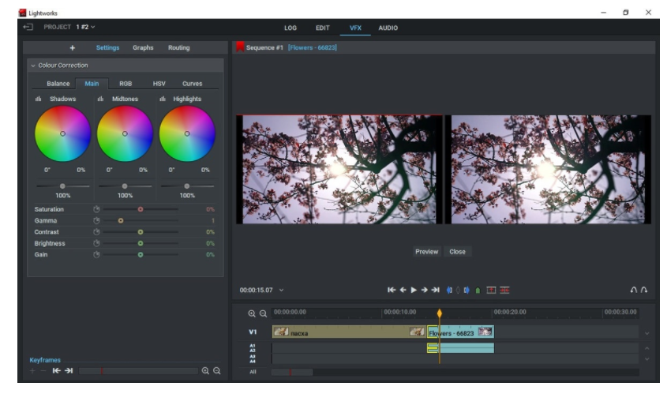Mark the in point with blue icon

[x=449, y=291]
